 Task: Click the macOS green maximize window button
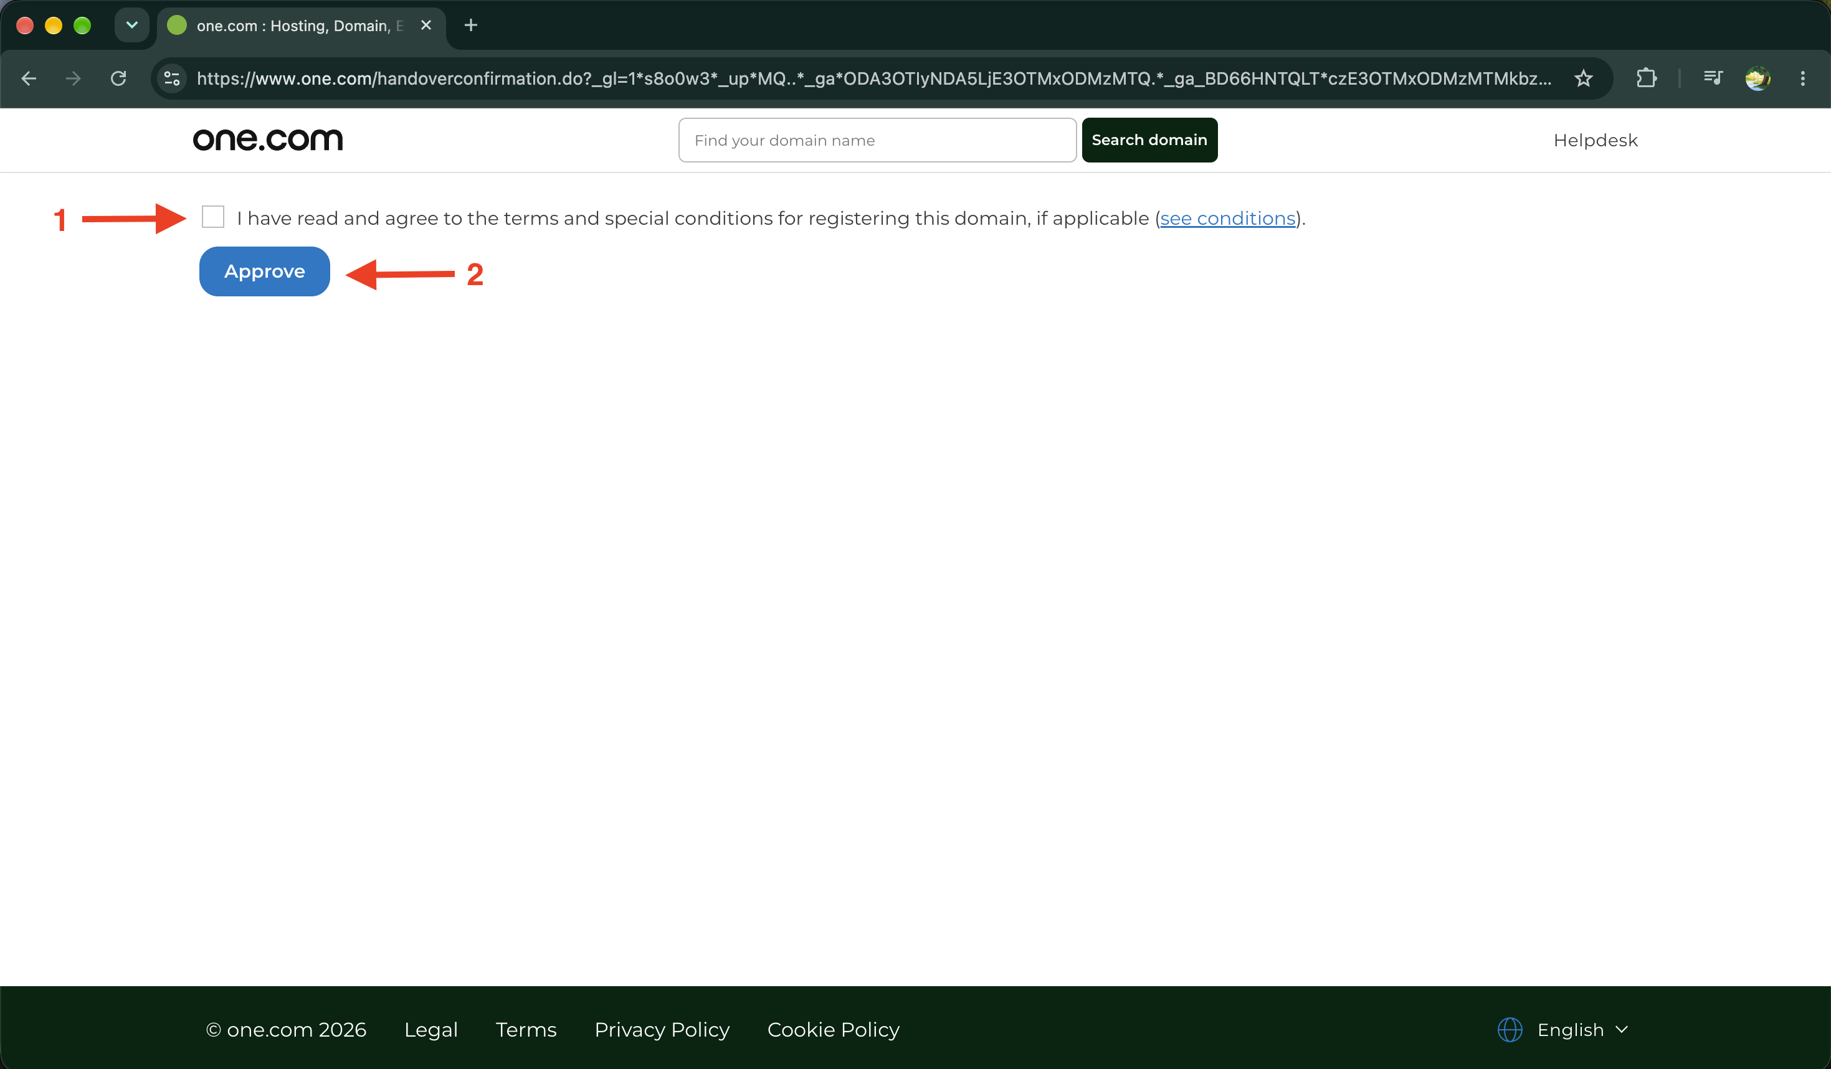click(82, 26)
